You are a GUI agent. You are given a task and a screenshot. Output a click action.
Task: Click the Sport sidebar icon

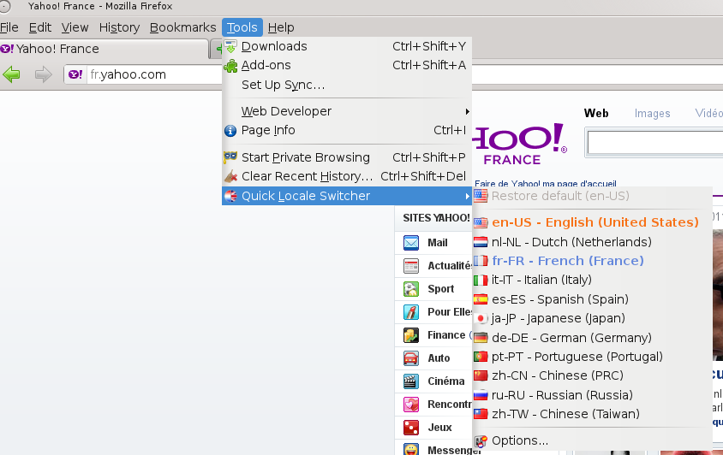pos(411,289)
